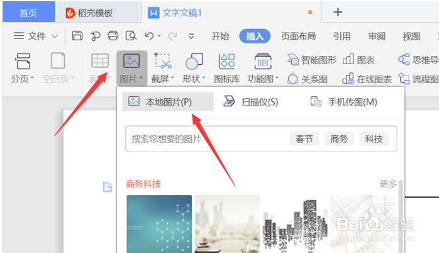Open the customize quick access toolbar arrow
Image resolution: width=439 pixels, height=253 pixels.
pyautogui.click(x=191, y=36)
